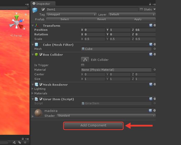Click scene gizmo red X axis cone
This screenshot has width=181, height=145.
coord(21,26)
